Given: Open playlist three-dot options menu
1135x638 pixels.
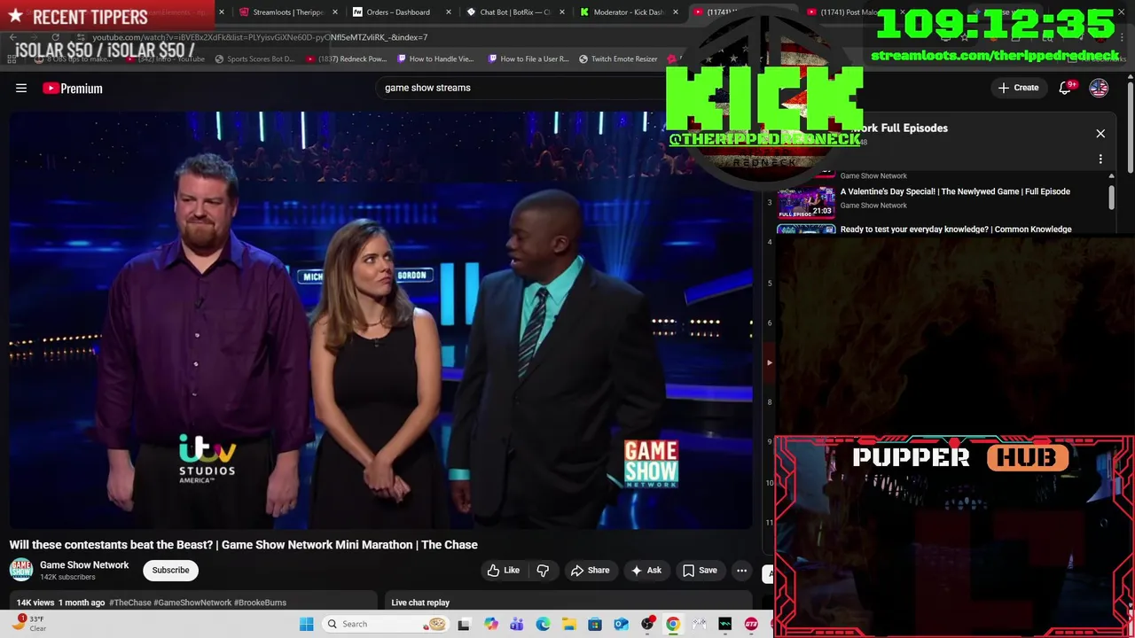Looking at the screenshot, I should [1100, 159].
